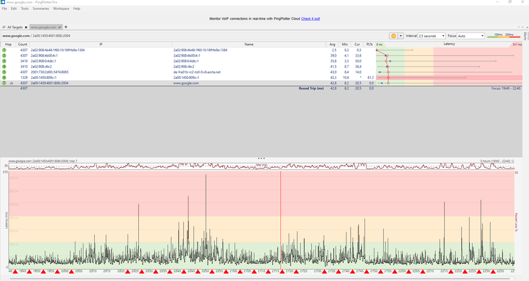This screenshot has height=281, width=529.
Task: Click the latency color scale legend
Action: (504, 35)
